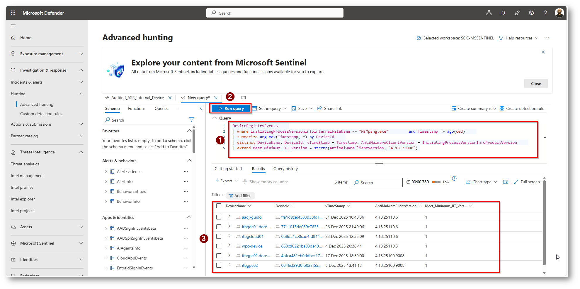
Task: Collapse the schema panel with chevron
Action: coord(201,108)
